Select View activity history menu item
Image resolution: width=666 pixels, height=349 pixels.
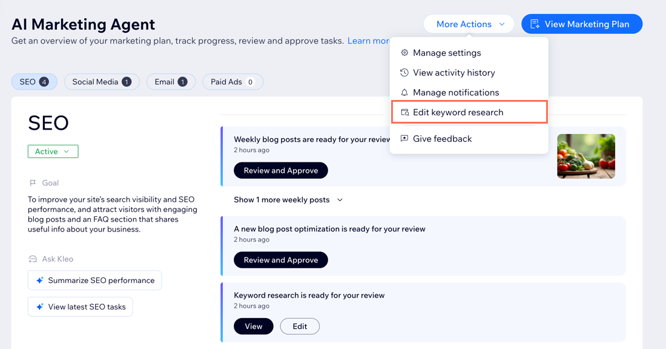pyautogui.click(x=453, y=73)
